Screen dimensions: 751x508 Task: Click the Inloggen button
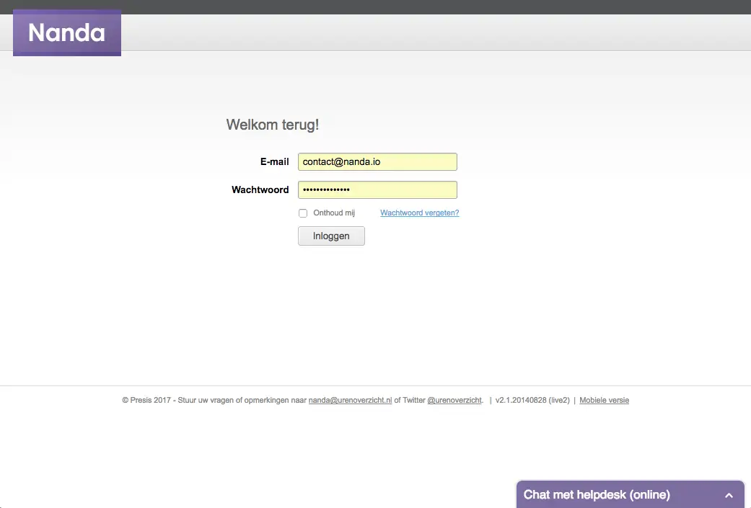[x=331, y=236]
